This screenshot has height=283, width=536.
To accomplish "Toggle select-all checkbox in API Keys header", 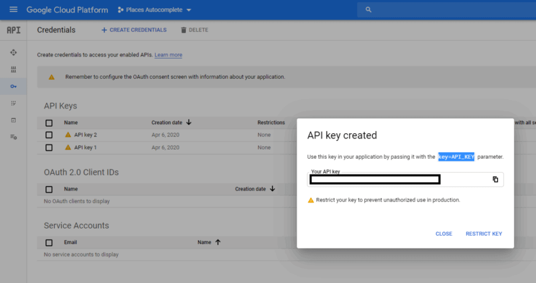I will click(49, 123).
